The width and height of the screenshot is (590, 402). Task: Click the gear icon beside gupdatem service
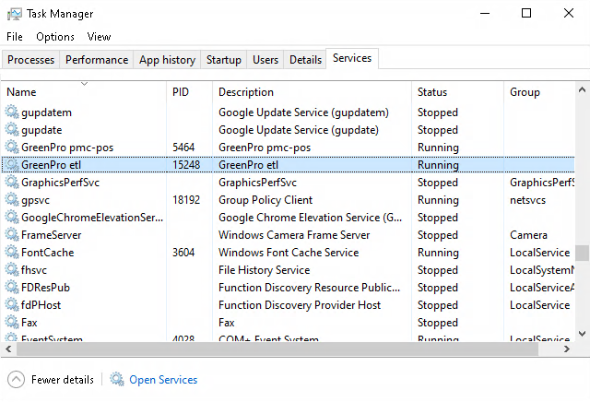(x=12, y=112)
